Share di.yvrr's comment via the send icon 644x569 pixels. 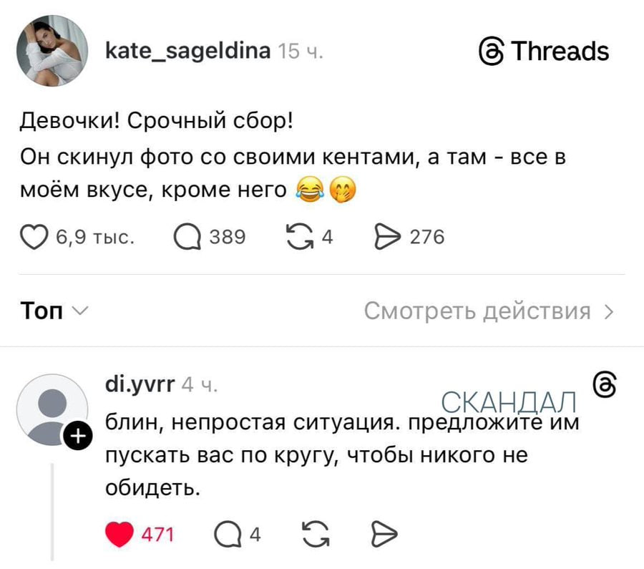[x=384, y=534]
